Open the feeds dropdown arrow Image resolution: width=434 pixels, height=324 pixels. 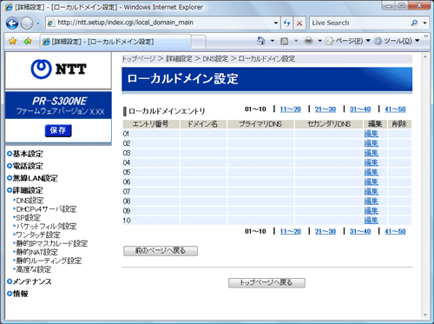[x=296, y=41]
